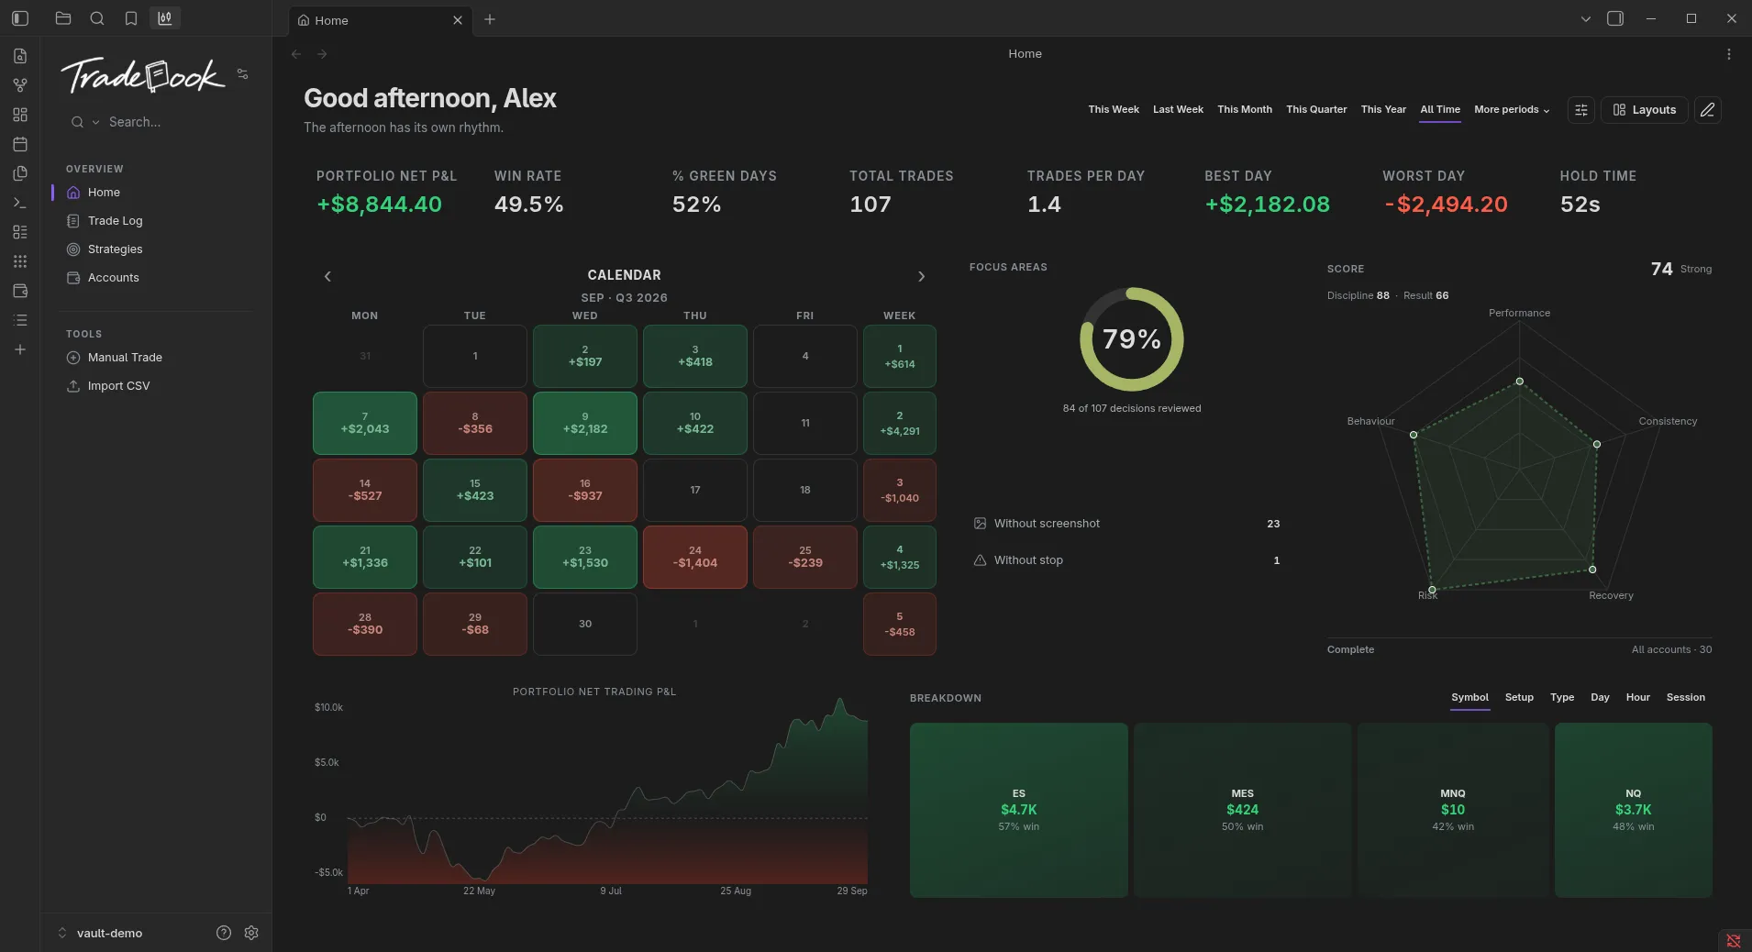
Task: Click the pencil edit dashboard icon
Action: point(1707,110)
